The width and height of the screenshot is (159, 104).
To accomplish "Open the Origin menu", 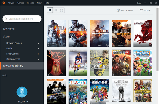I will 11,3.
